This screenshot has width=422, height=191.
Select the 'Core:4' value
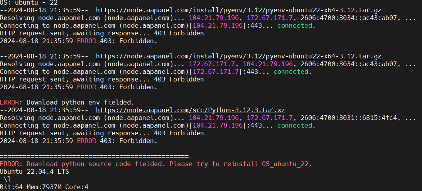[77, 187]
